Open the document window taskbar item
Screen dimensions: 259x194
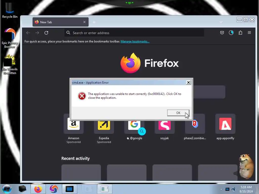point(104,189)
